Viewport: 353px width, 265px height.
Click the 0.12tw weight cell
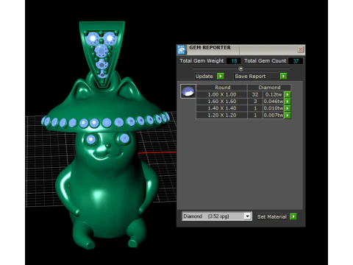pos(274,94)
